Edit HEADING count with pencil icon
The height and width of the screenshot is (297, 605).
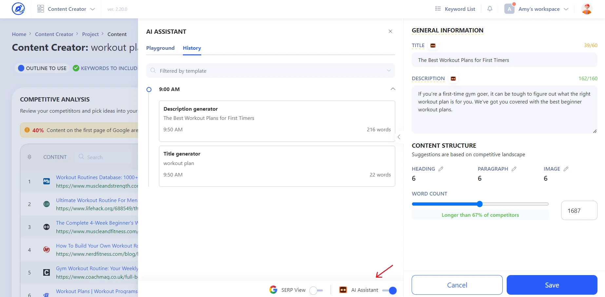click(x=441, y=169)
